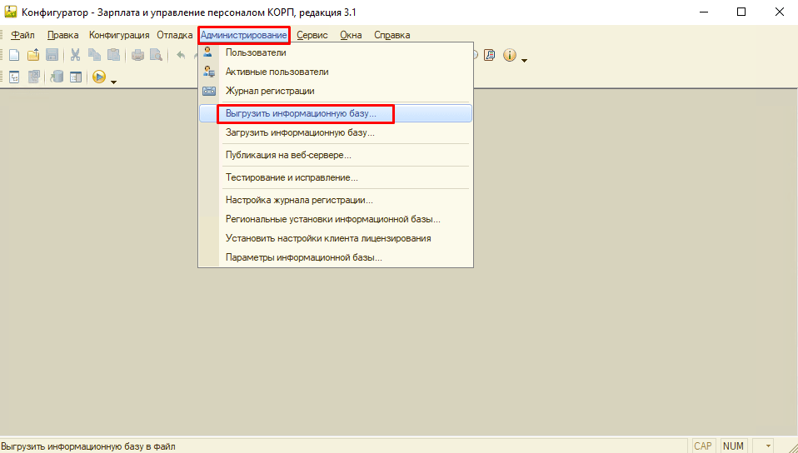Image resolution: width=798 pixels, height=453 pixels.
Task: Click the Users icon in Administration menu
Action: (207, 52)
